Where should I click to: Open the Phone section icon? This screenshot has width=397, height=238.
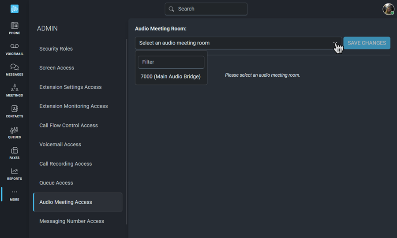15,25
